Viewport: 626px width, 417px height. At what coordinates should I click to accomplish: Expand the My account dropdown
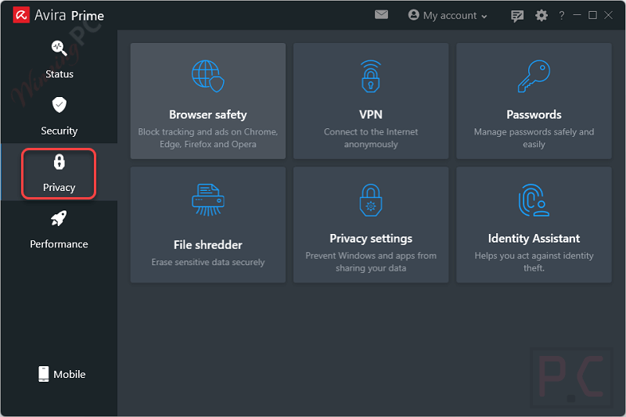pos(448,16)
